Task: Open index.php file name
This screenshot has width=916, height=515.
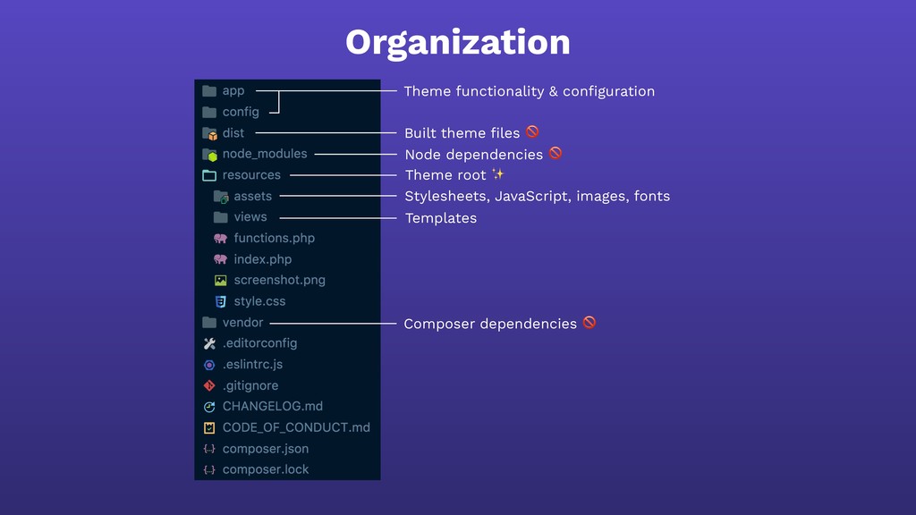Action: (263, 259)
